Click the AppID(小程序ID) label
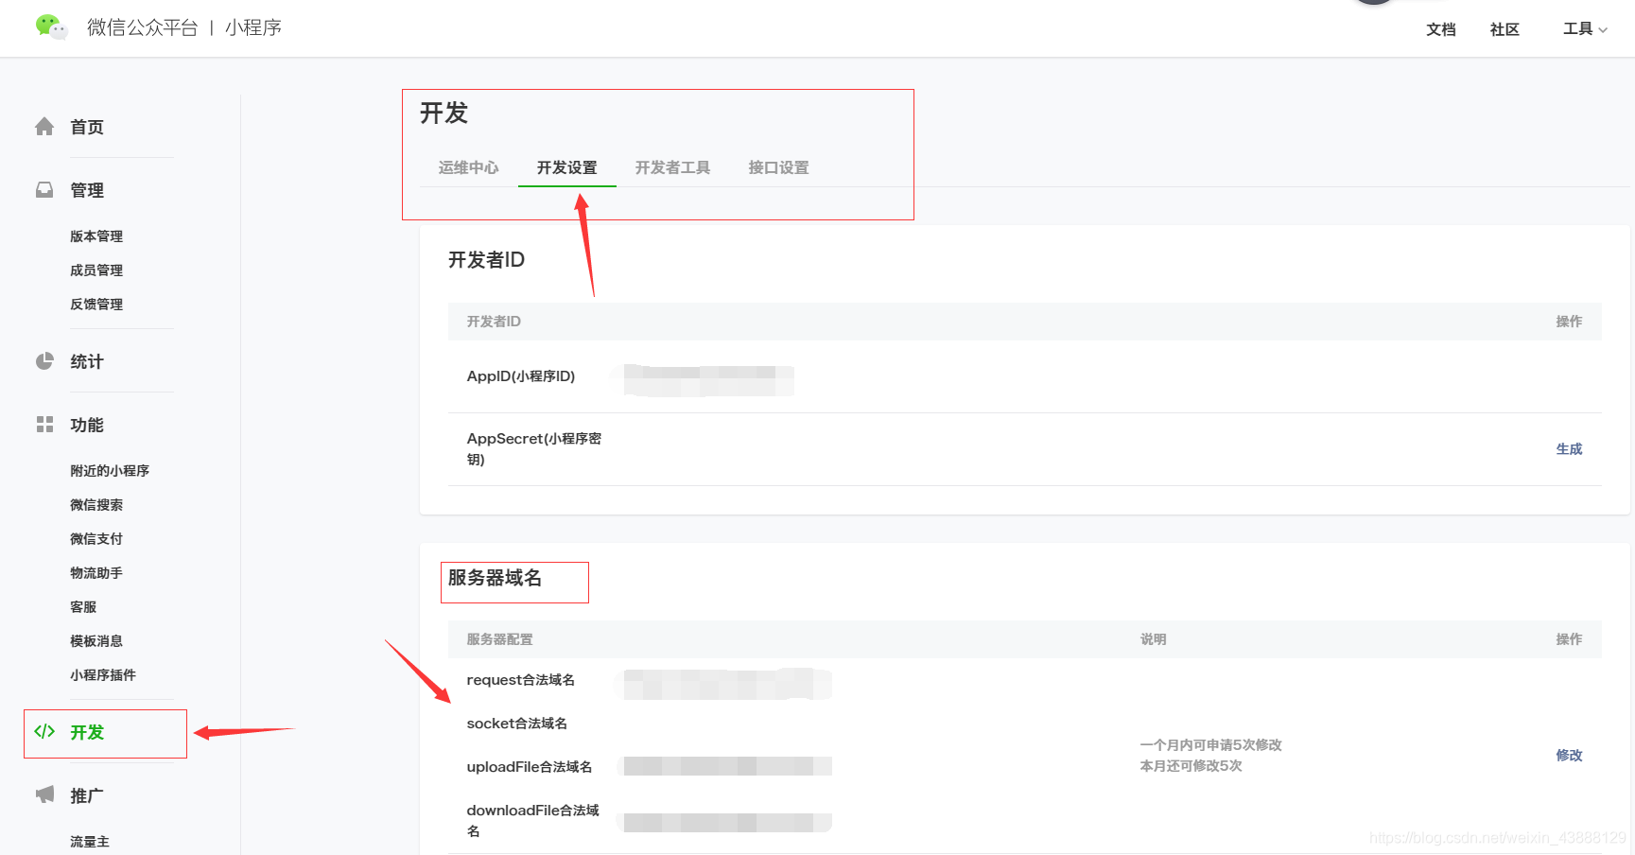1635x855 pixels. coord(521,376)
